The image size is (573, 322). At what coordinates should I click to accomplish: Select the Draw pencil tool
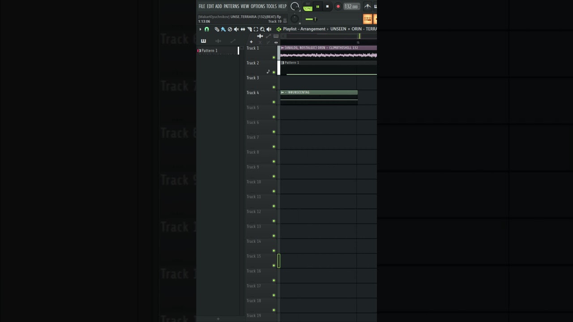click(x=217, y=29)
